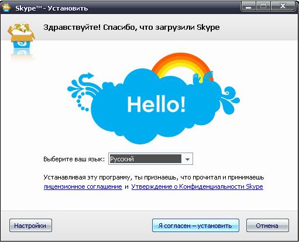Cancel installation with the Отмена button
This screenshot has height=242, width=299.
click(x=267, y=226)
